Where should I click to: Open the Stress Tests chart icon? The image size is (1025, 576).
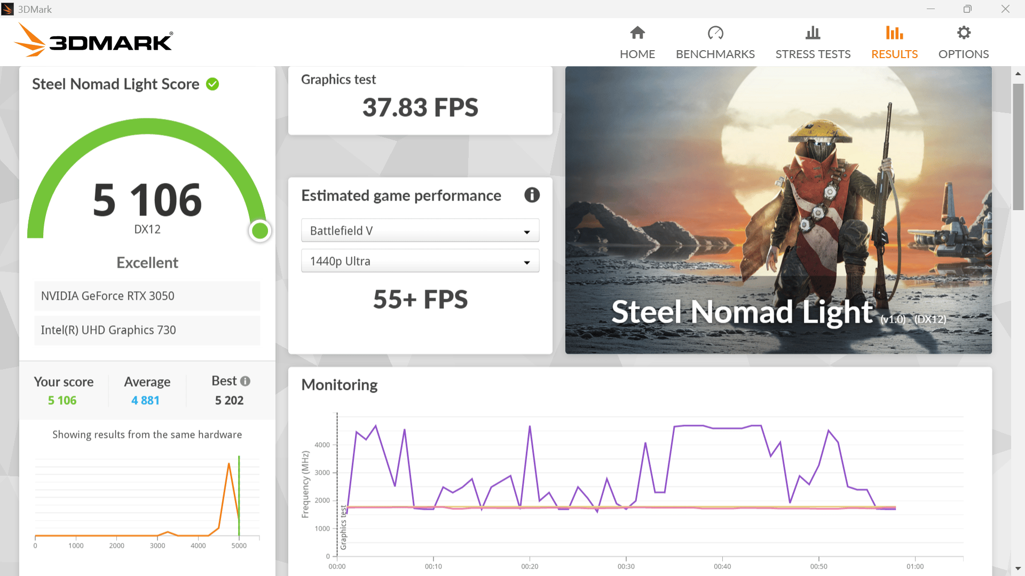(x=813, y=33)
